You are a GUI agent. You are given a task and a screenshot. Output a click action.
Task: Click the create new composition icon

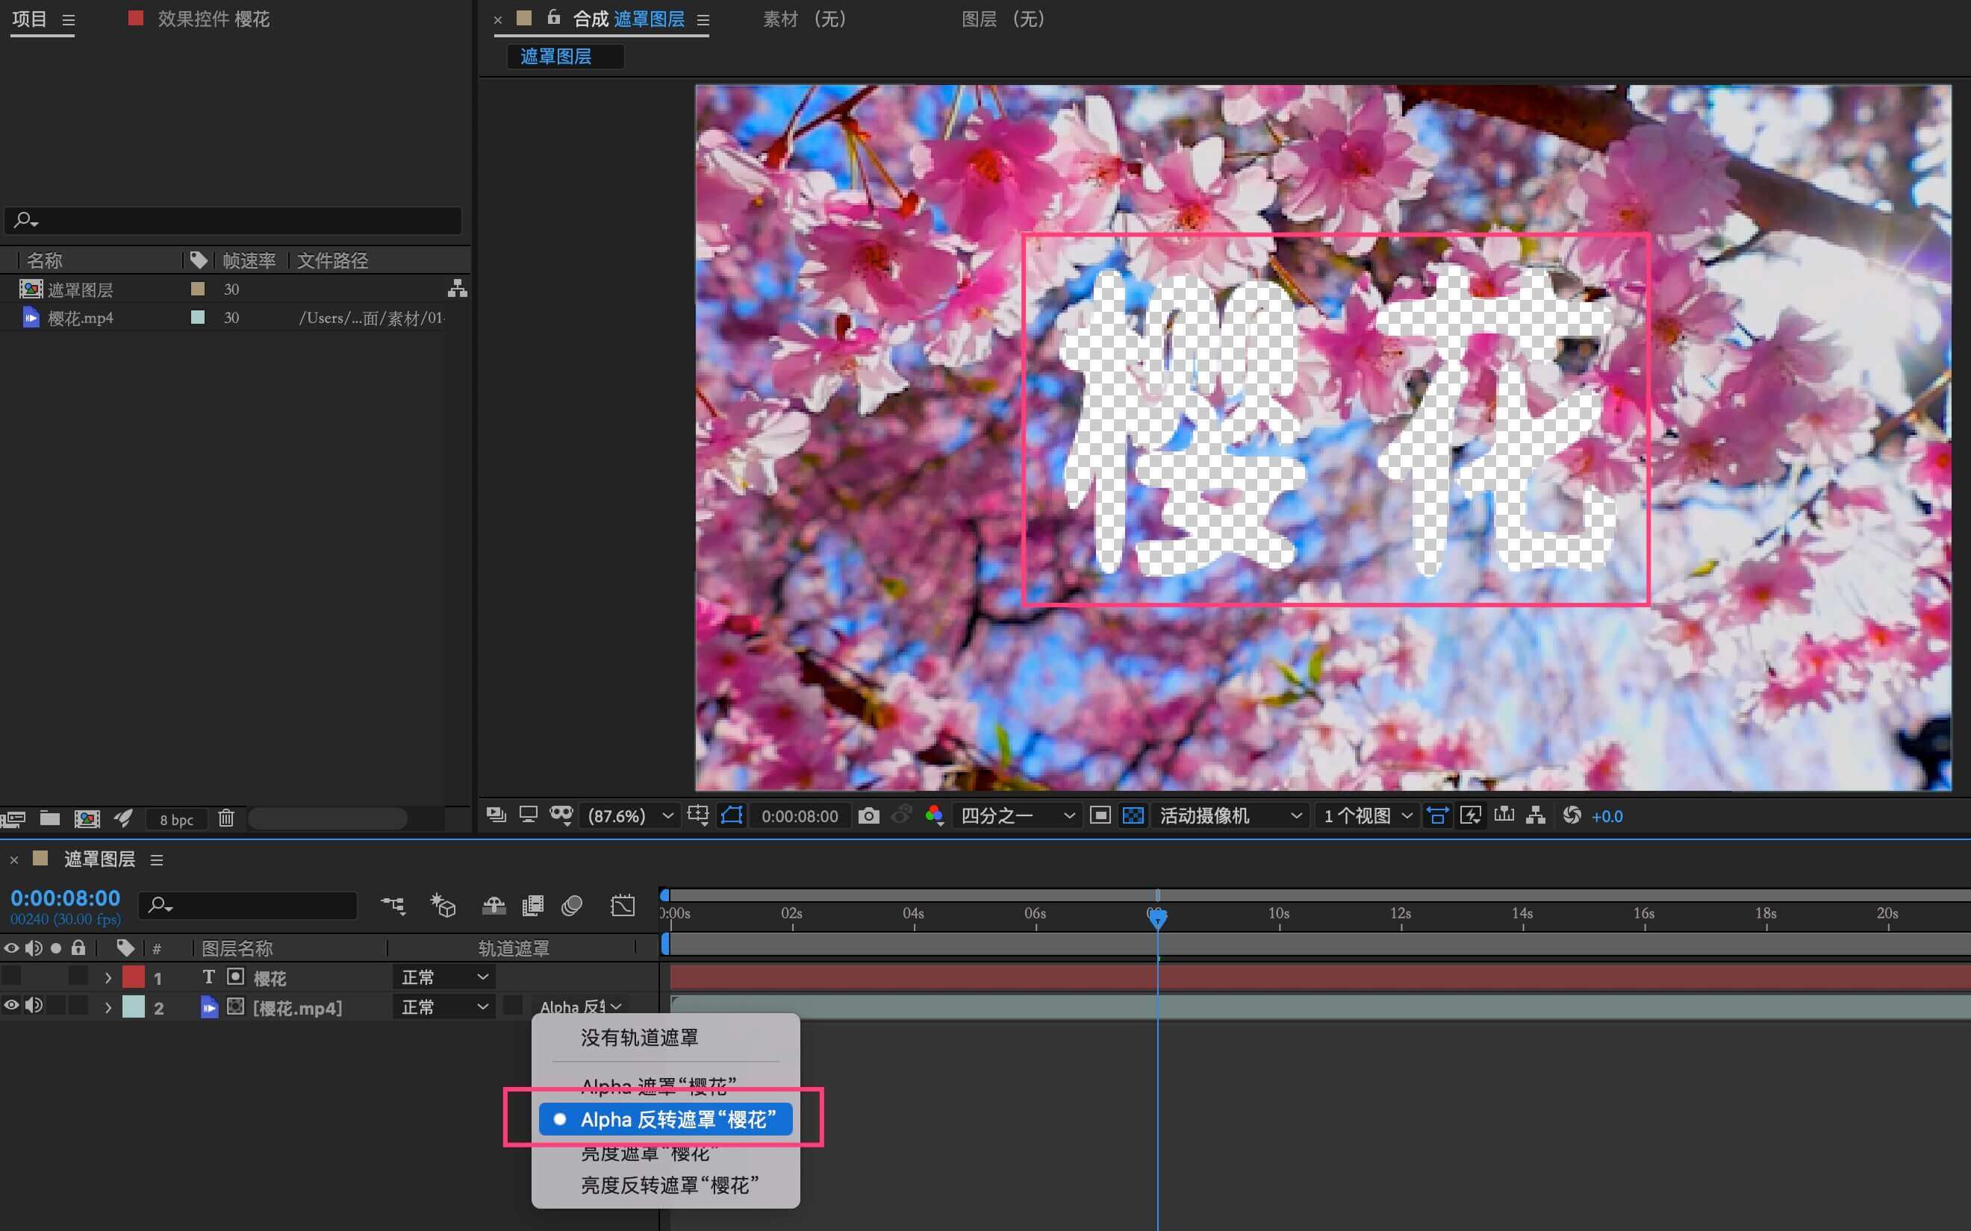[x=87, y=818]
